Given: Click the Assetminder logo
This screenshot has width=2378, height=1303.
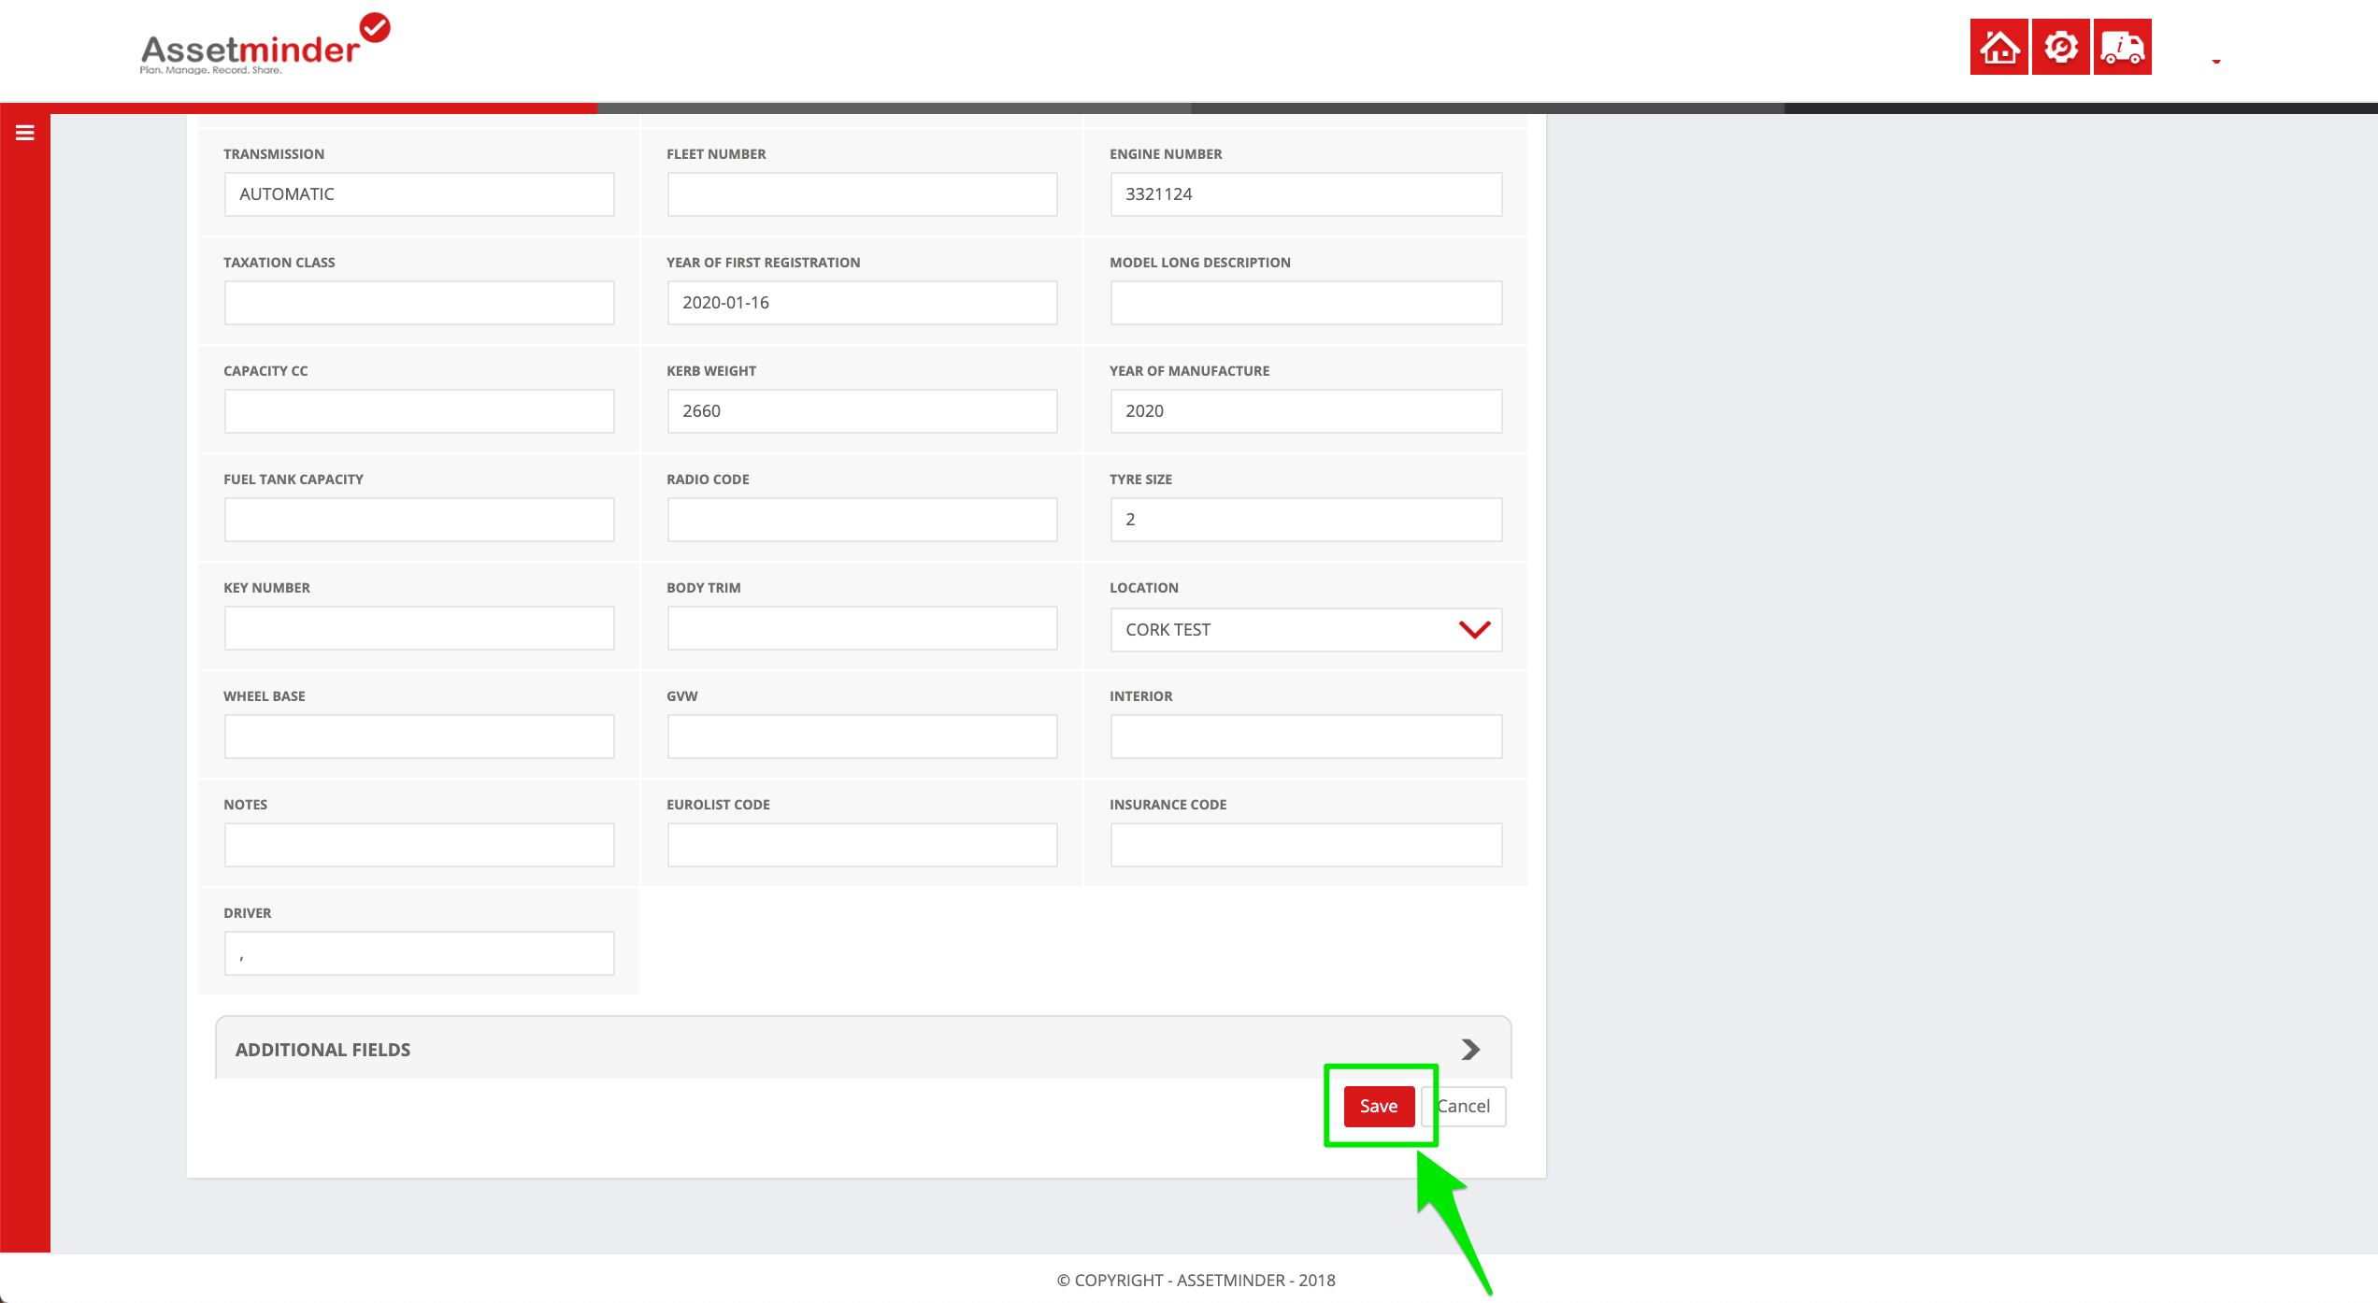Looking at the screenshot, I should point(265,44).
